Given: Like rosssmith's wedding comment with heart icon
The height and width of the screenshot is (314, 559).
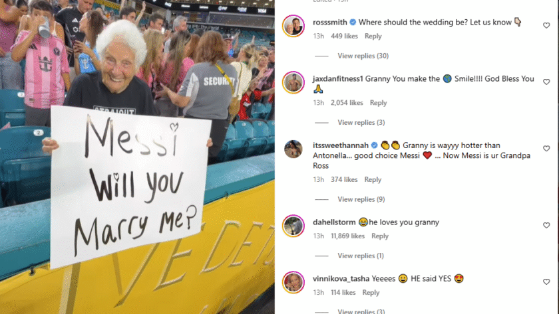Looking at the screenshot, I should click(546, 26).
